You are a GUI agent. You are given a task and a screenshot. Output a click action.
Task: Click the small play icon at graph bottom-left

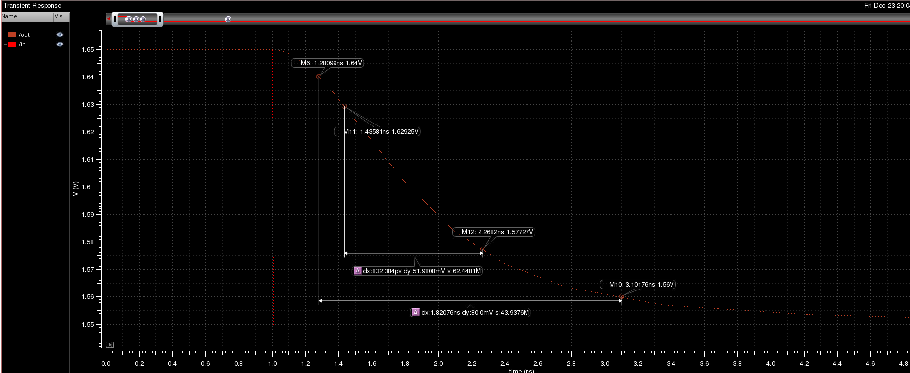pyautogui.click(x=110, y=345)
